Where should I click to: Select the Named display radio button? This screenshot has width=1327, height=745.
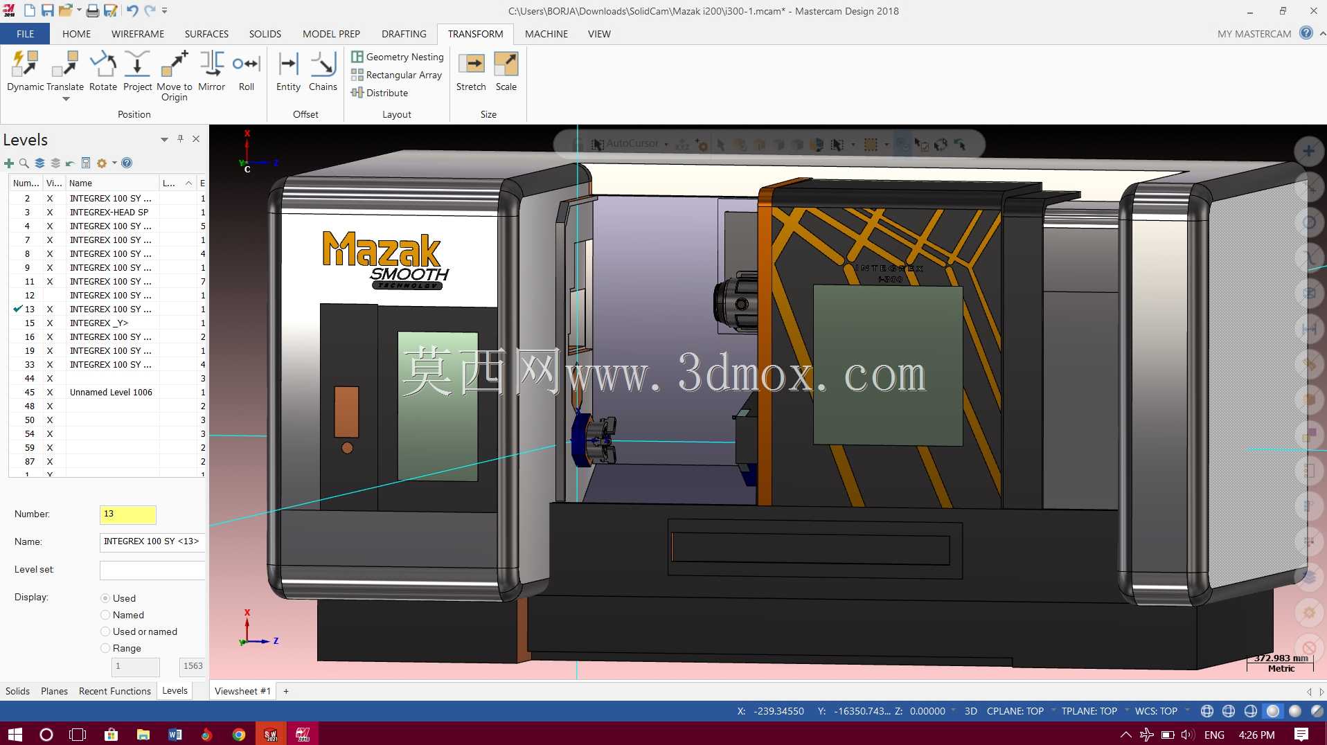(x=105, y=615)
